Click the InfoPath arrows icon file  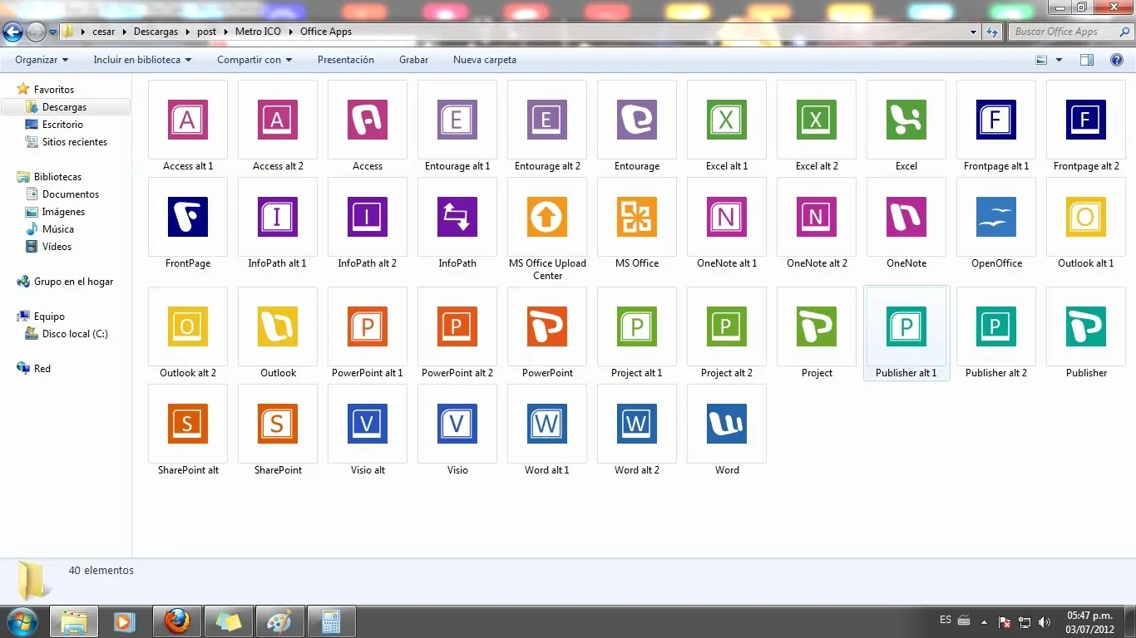(457, 218)
